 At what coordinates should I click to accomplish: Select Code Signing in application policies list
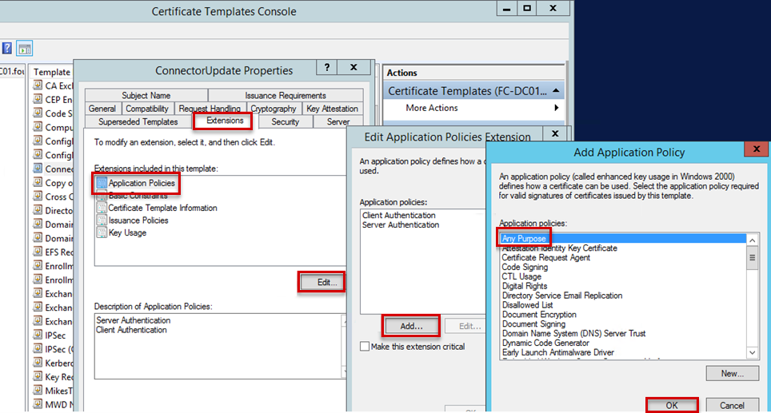[524, 268]
